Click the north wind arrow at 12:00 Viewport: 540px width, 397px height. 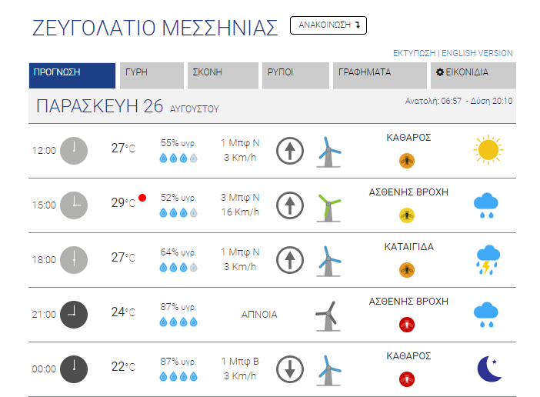click(290, 151)
